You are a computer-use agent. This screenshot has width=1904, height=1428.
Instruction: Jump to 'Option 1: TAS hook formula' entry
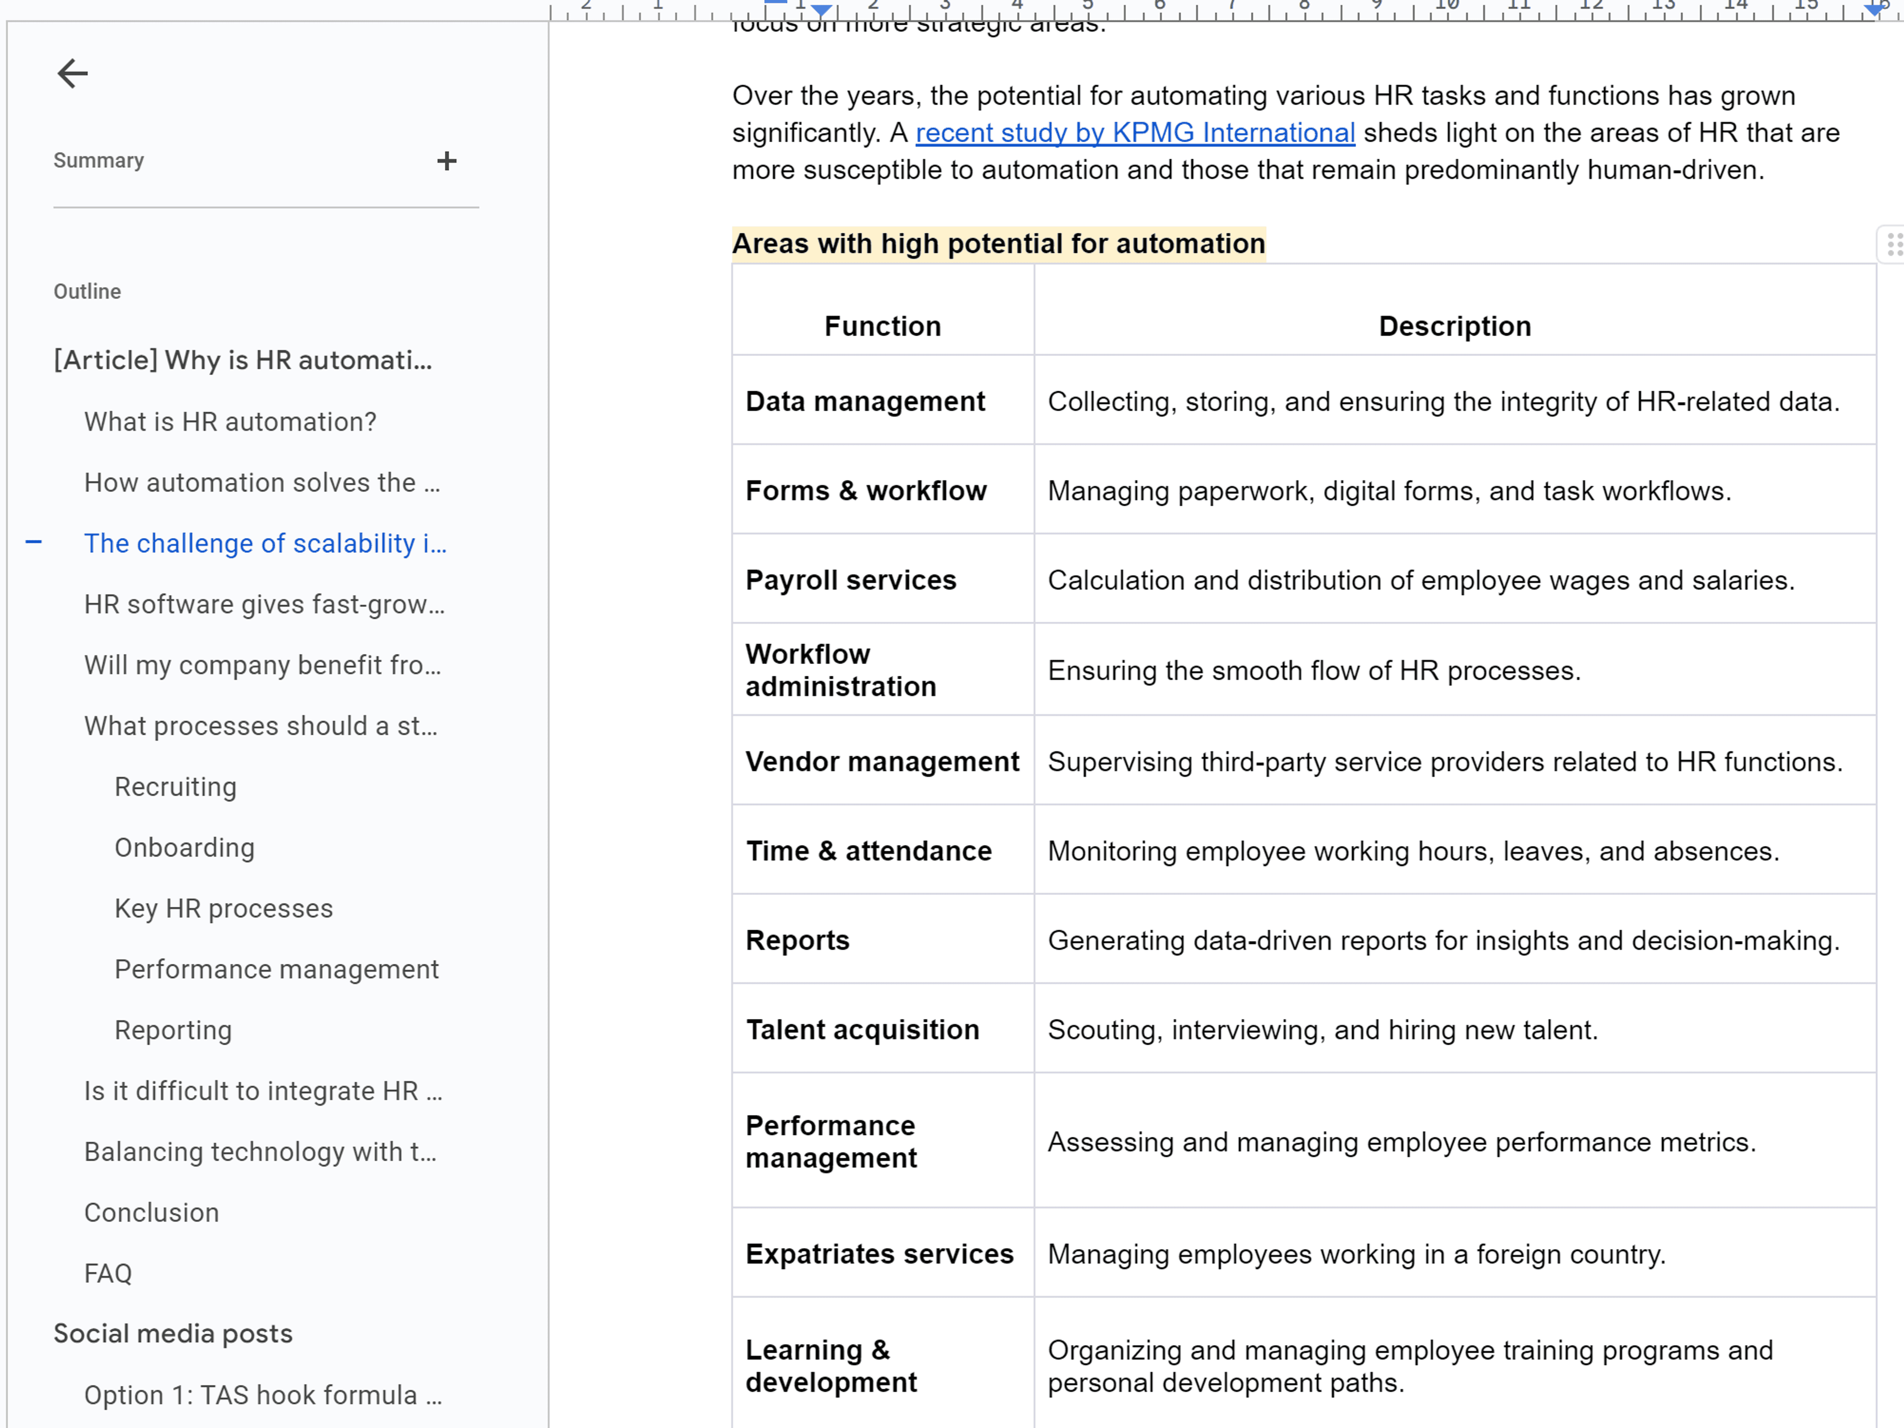[x=262, y=1395]
